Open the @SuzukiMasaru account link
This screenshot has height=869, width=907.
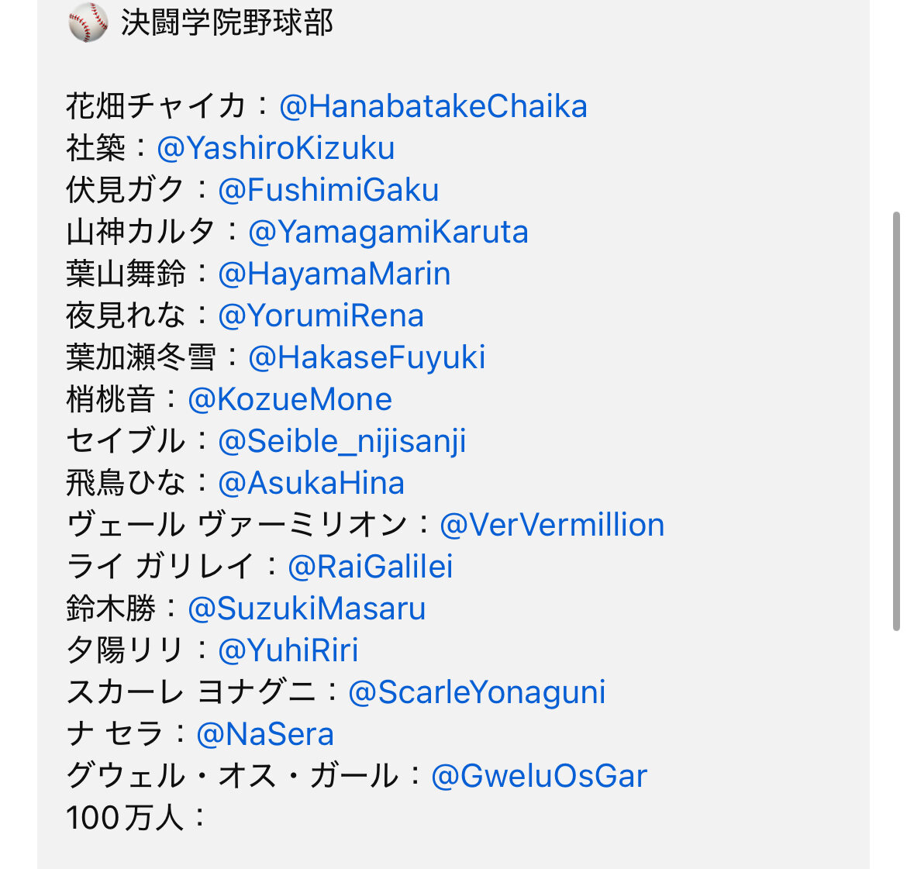click(x=306, y=609)
